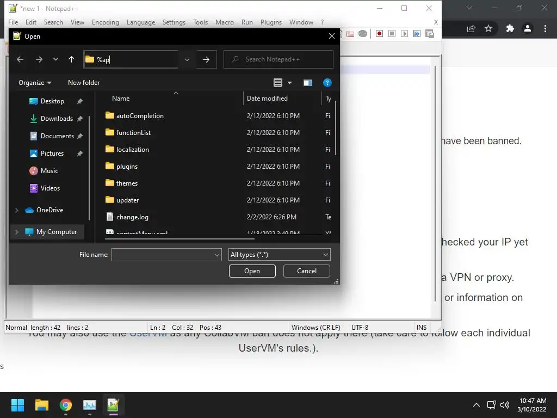
Task: Select the plugins folder
Action: (127, 167)
